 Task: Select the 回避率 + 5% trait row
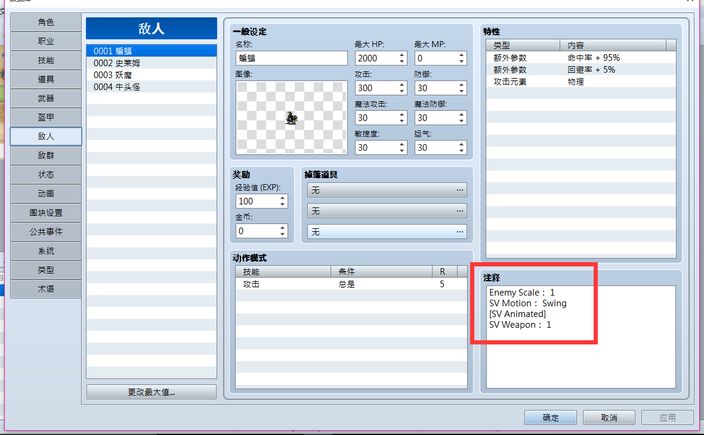point(581,70)
